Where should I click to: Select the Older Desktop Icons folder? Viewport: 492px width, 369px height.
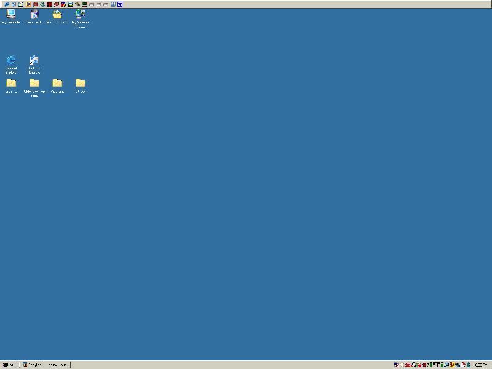tap(34, 84)
